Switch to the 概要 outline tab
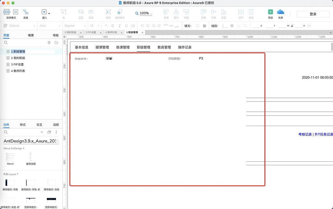 point(31,35)
